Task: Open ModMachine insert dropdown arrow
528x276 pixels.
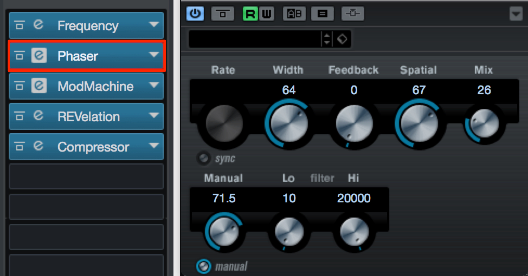Action: coord(154,85)
